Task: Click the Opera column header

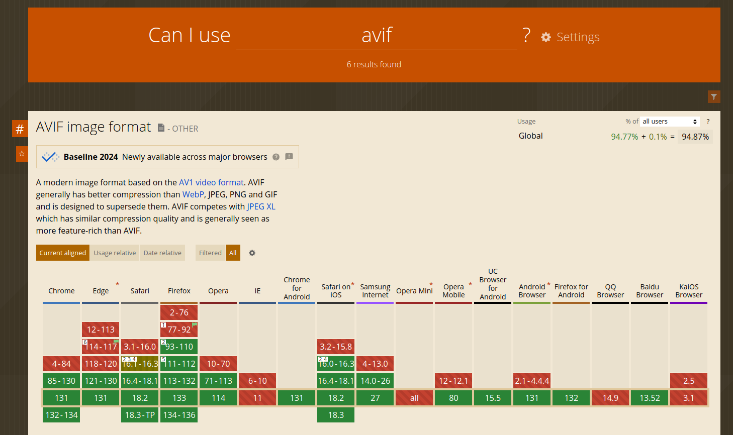Action: (x=218, y=291)
